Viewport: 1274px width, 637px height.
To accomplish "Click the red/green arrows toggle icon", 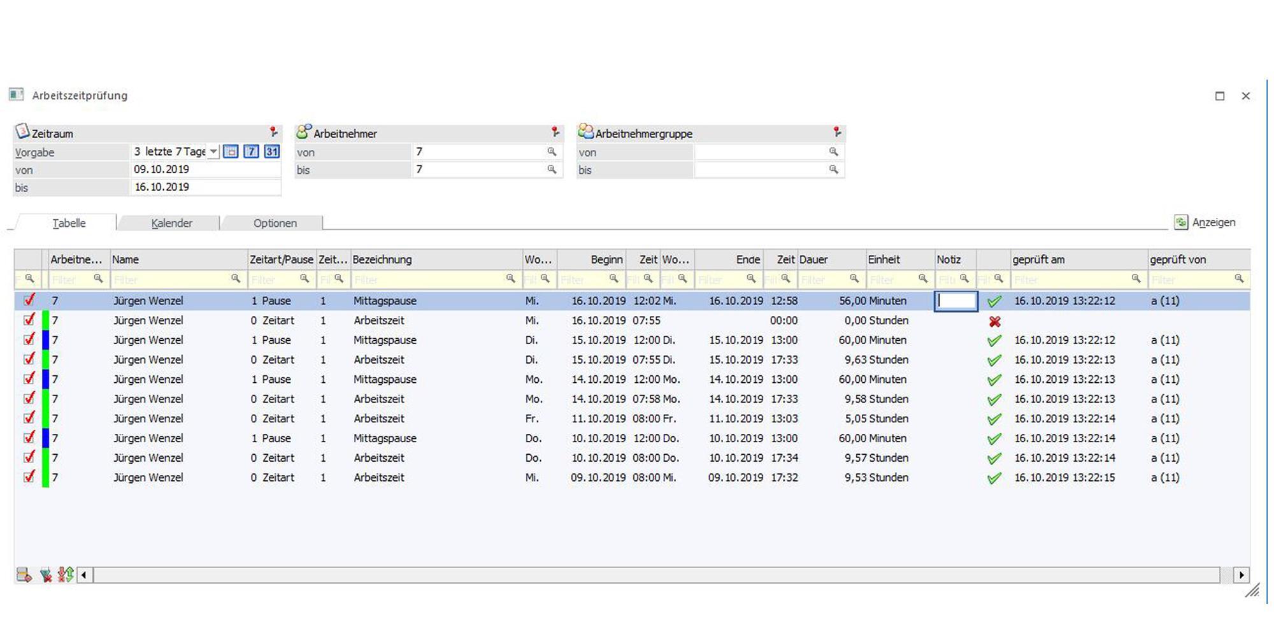I will [x=65, y=575].
